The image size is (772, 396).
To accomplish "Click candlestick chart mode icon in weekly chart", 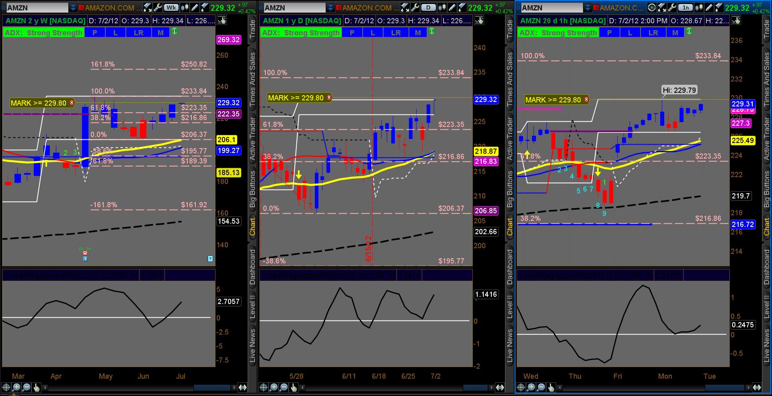I will click(x=185, y=8).
